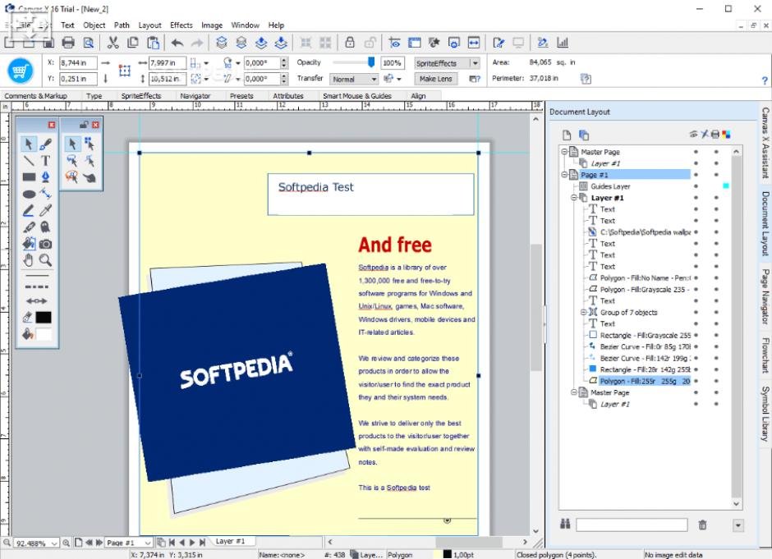
Task: Click the chart icon in the toolbar
Action: [x=563, y=43]
